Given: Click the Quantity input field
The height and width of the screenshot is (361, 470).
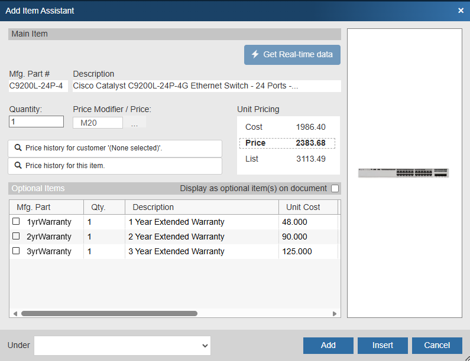Looking at the screenshot, I should click(37, 122).
